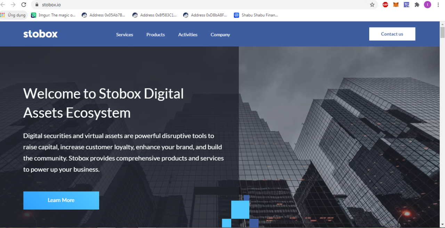Open the Chrome three-dot menu
The height and width of the screenshot is (228, 445).
pyautogui.click(x=438, y=5)
